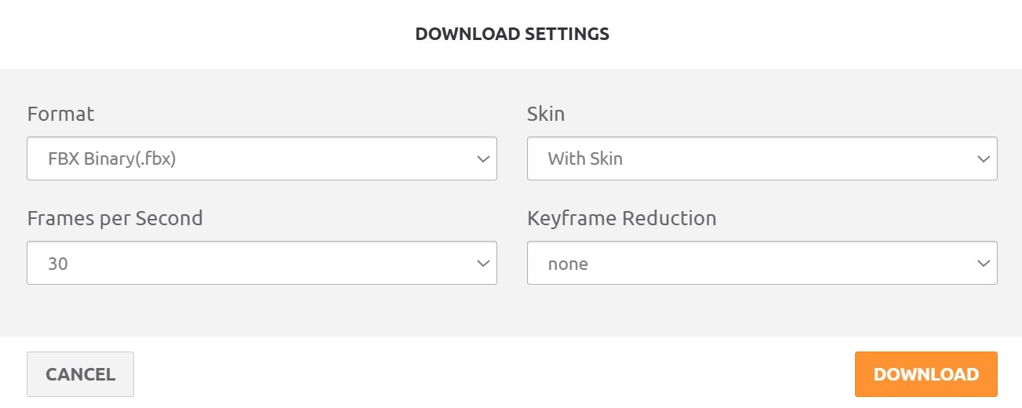Click empty gray area below the dropdowns
Viewport: 1022px width, 408px height.
click(x=510, y=312)
